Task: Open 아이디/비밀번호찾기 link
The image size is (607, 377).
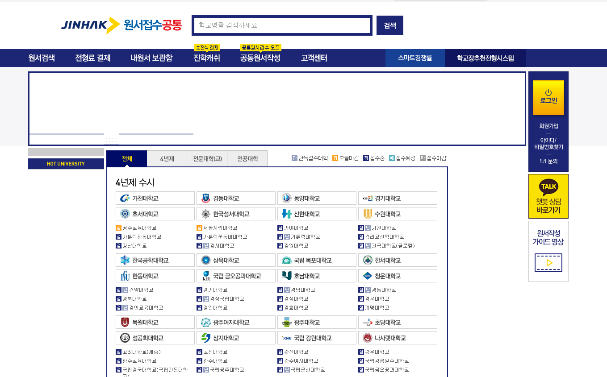Action: coord(548,143)
